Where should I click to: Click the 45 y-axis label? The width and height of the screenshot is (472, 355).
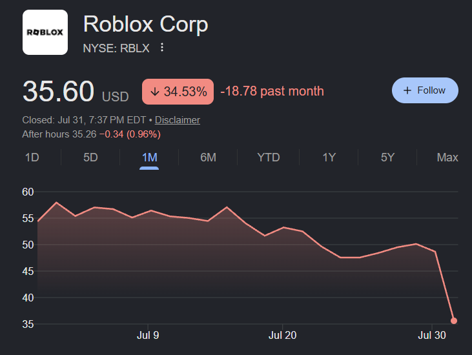(x=28, y=271)
